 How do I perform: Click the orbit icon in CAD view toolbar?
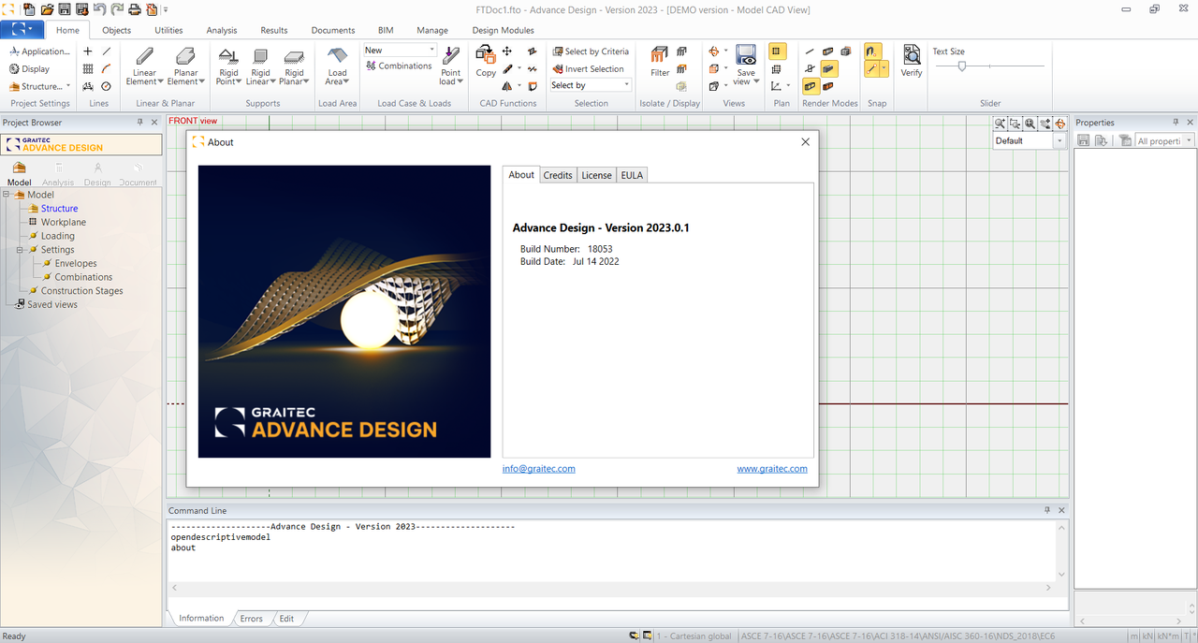tap(1060, 124)
